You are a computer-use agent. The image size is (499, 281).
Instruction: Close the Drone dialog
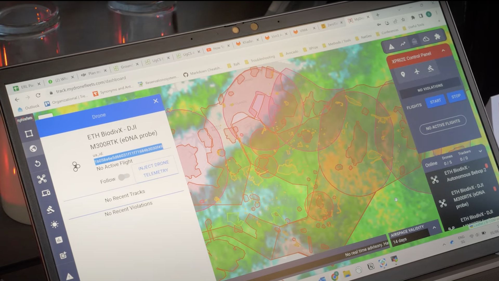point(155,101)
